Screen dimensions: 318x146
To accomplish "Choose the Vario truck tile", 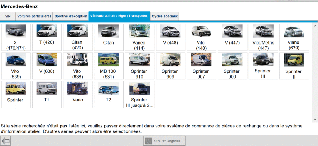I will click(x=78, y=94).
